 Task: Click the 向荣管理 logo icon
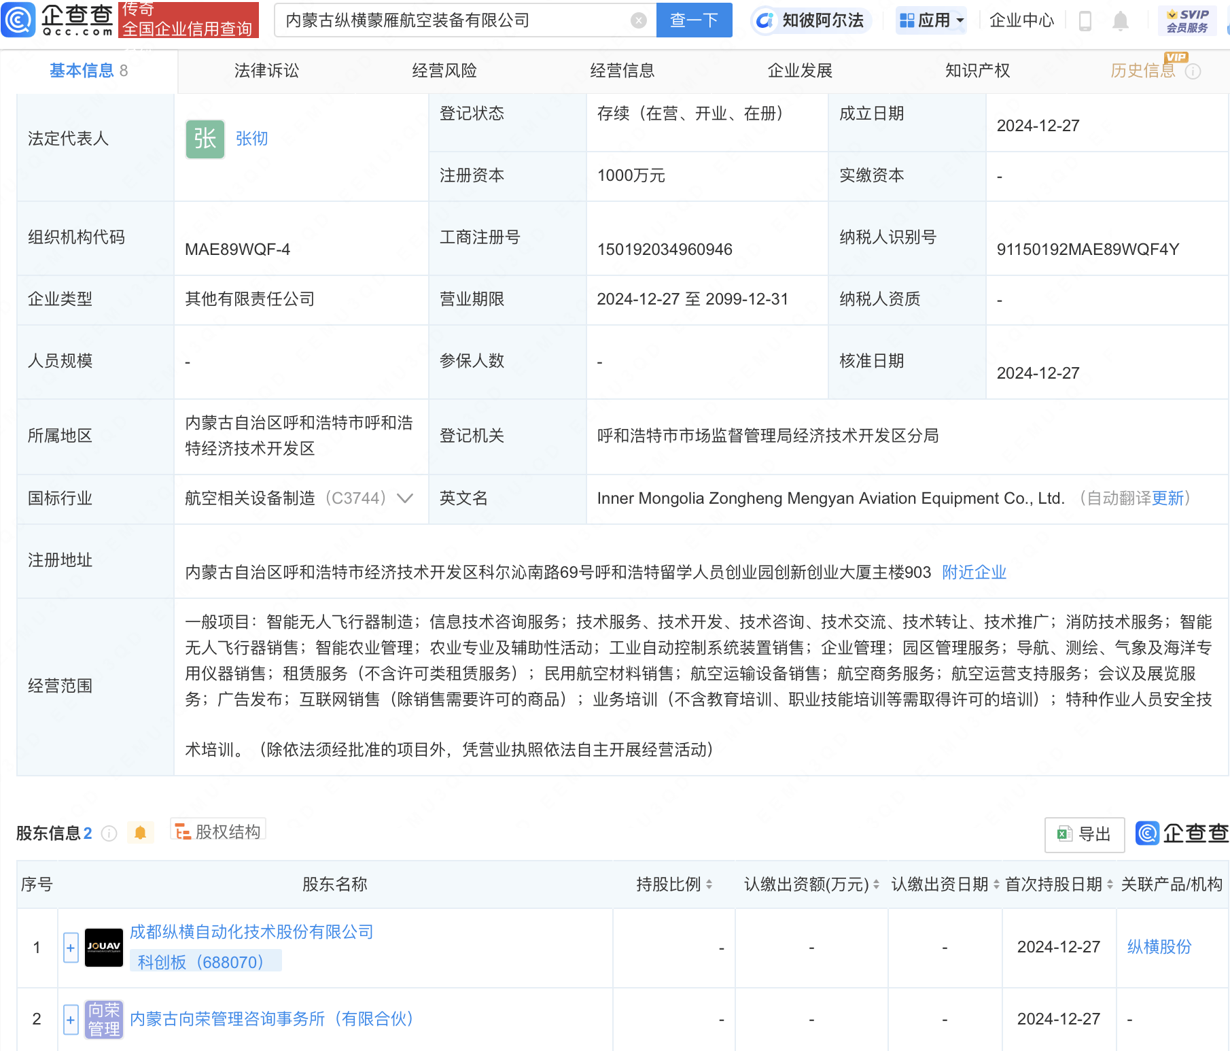click(x=104, y=1020)
